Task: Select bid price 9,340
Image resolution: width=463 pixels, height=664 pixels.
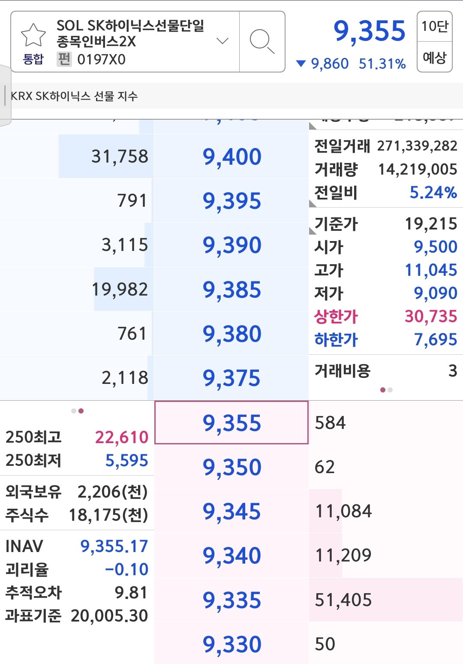Action: (231, 555)
